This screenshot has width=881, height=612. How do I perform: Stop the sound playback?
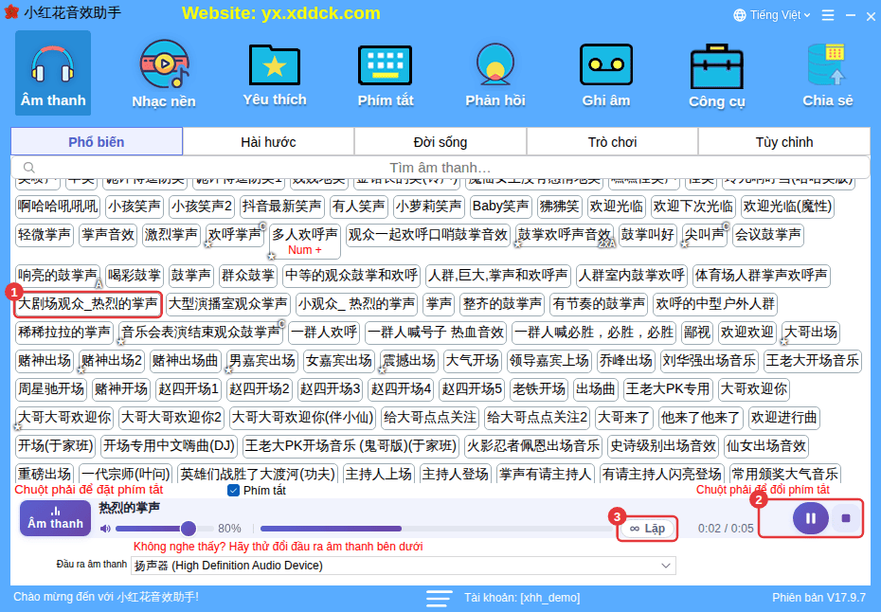point(846,518)
